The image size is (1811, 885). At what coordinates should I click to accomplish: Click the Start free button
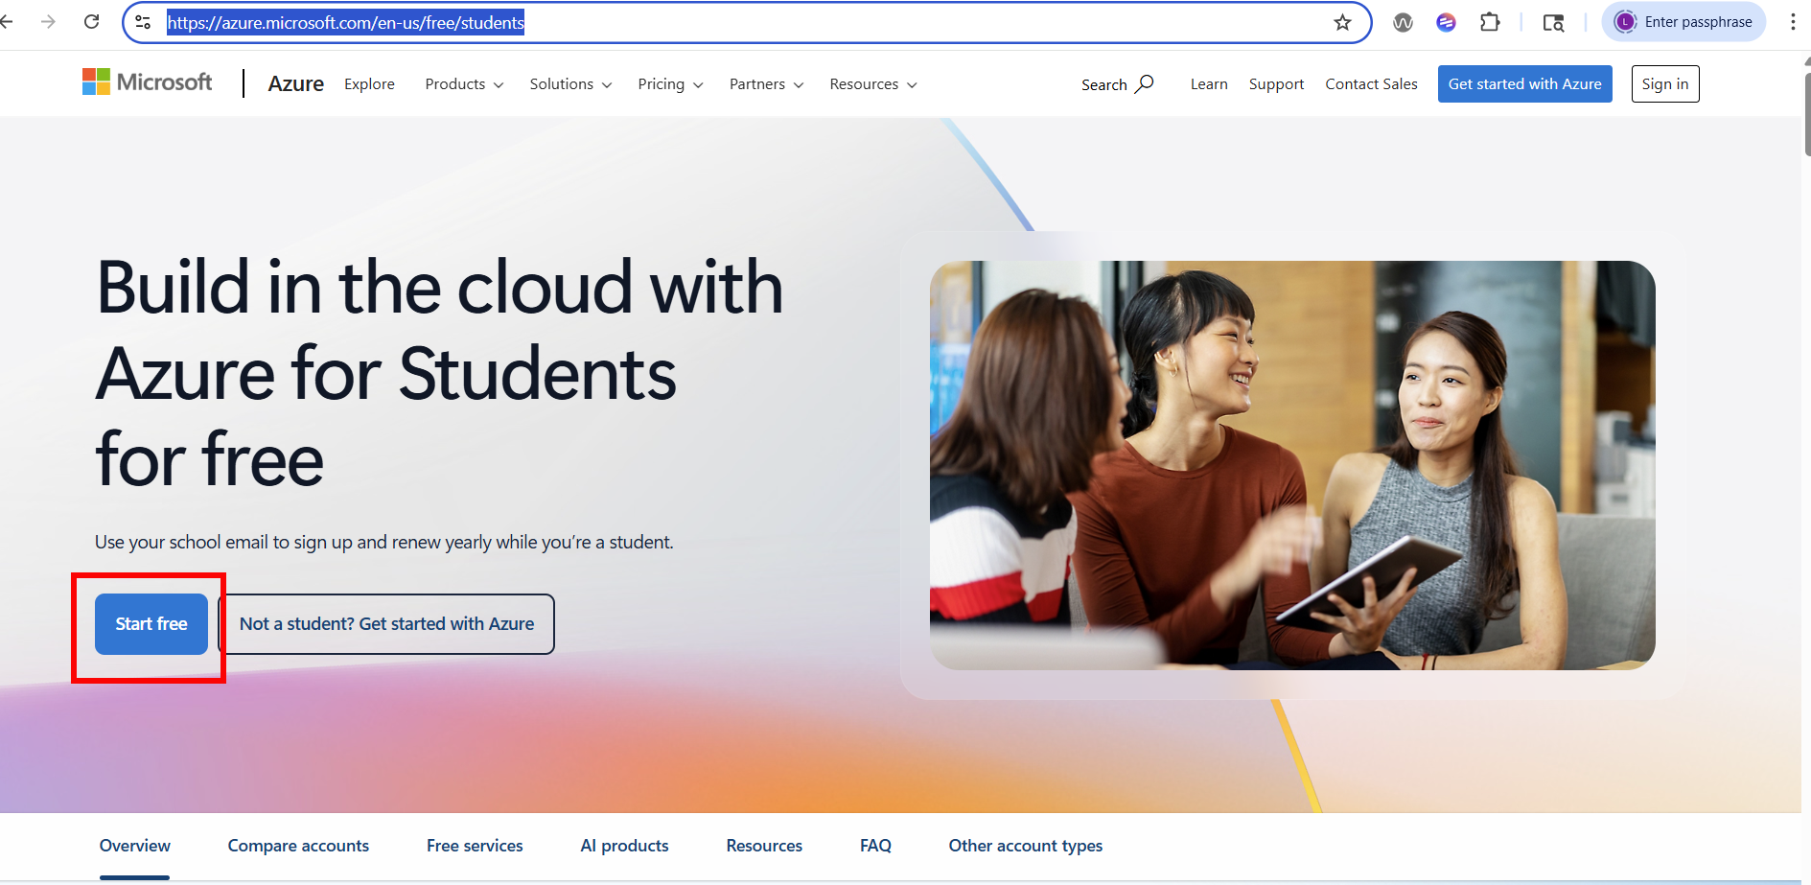coord(150,623)
